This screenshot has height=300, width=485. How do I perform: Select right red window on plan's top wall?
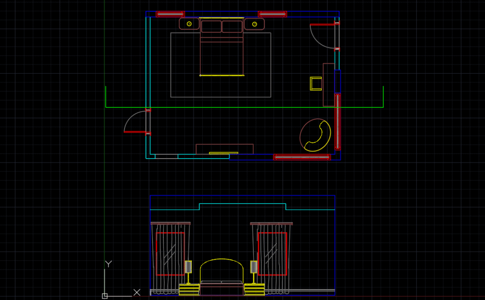tap(272, 14)
